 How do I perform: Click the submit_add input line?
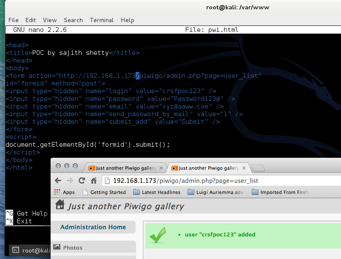(x=113, y=122)
